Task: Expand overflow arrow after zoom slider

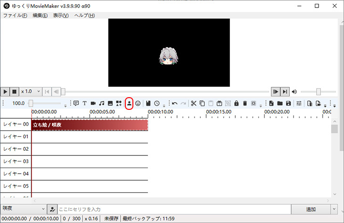Action: (66, 106)
